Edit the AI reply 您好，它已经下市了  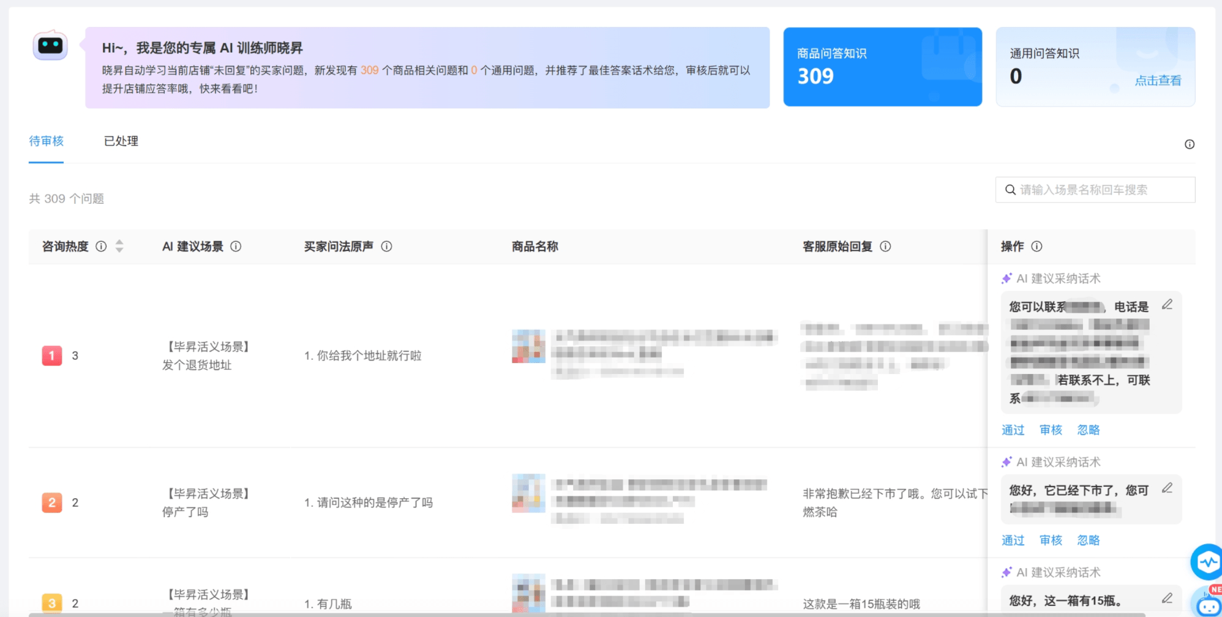pyautogui.click(x=1168, y=488)
